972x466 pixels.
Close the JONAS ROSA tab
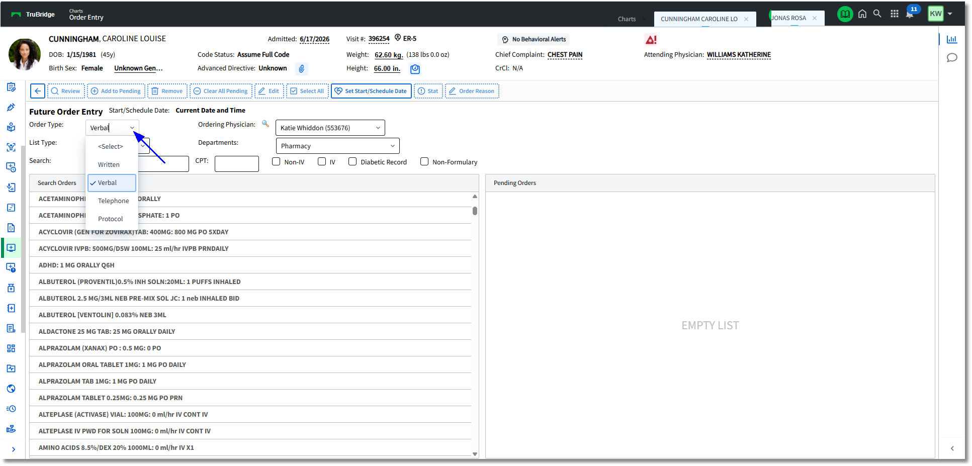[815, 18]
